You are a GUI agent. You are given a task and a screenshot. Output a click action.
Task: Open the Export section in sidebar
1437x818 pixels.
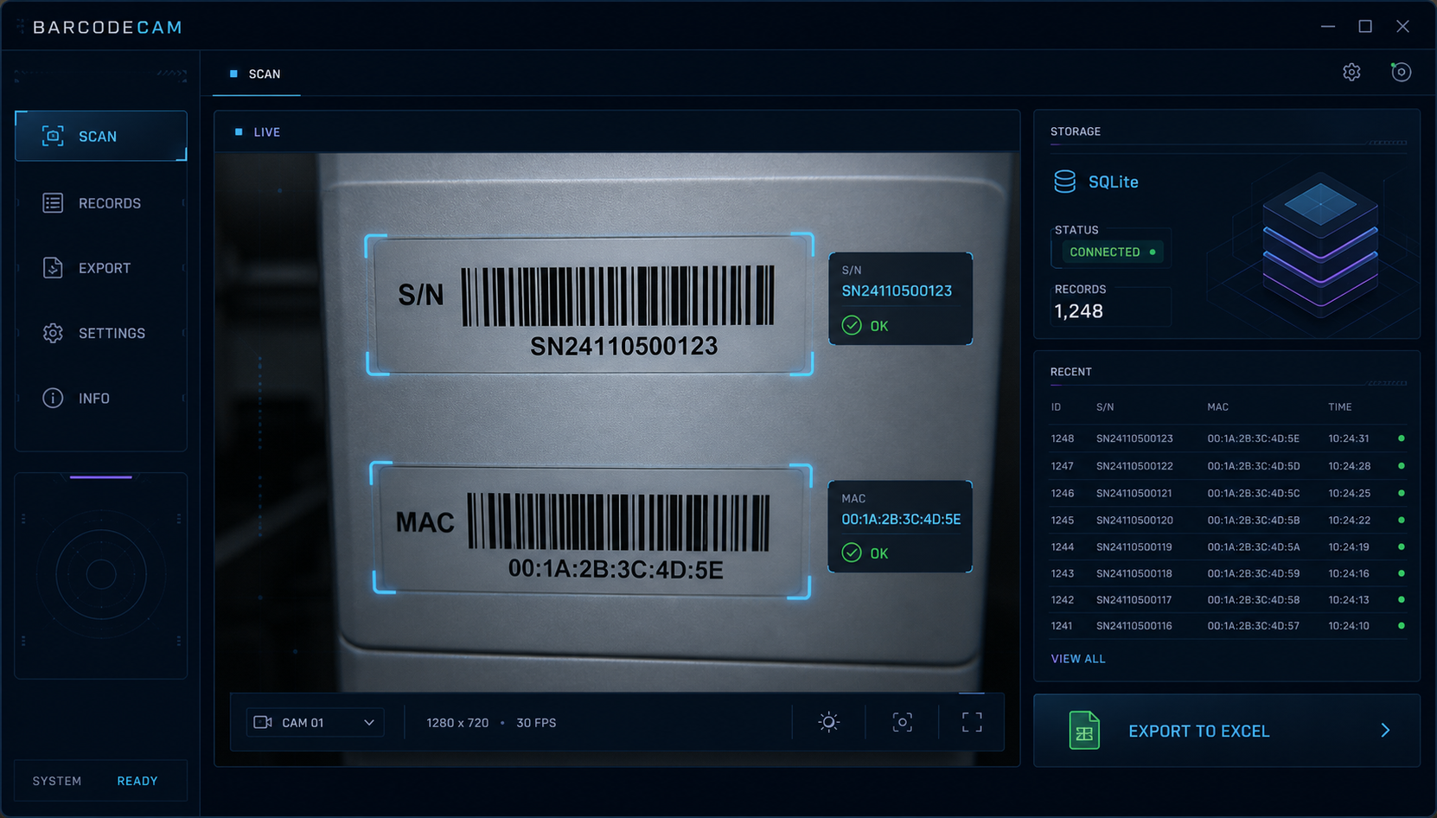[101, 268]
